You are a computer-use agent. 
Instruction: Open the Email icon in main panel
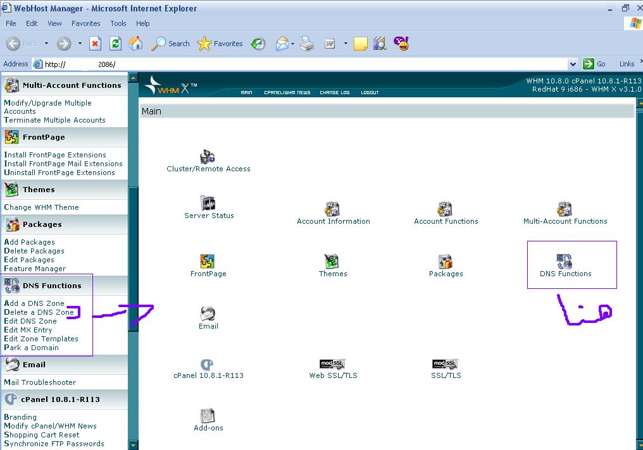click(x=208, y=314)
